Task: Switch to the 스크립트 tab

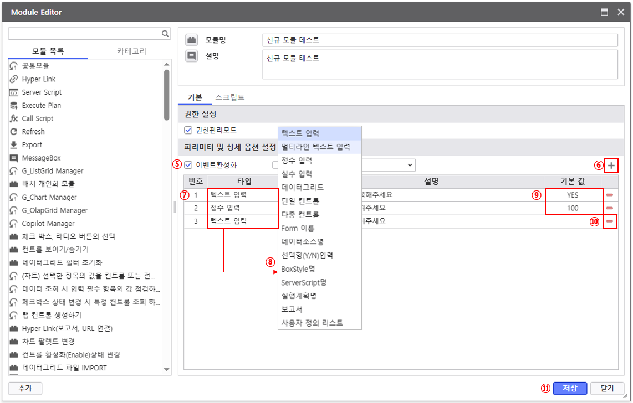Action: [x=229, y=97]
